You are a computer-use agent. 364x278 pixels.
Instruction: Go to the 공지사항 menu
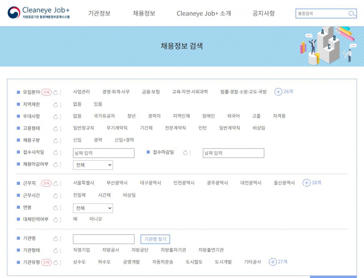tap(264, 14)
